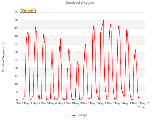This screenshot has height=120, width=160.
Task: Click the 30 y-axis tick label
Action: tap(16, 52)
